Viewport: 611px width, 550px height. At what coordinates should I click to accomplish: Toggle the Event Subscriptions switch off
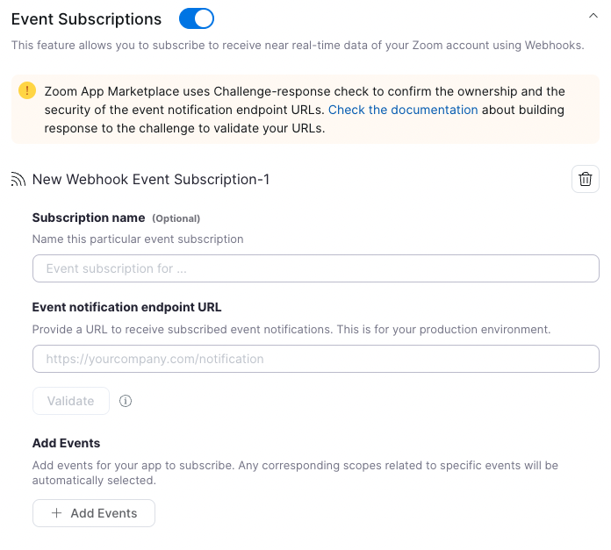[x=196, y=18]
